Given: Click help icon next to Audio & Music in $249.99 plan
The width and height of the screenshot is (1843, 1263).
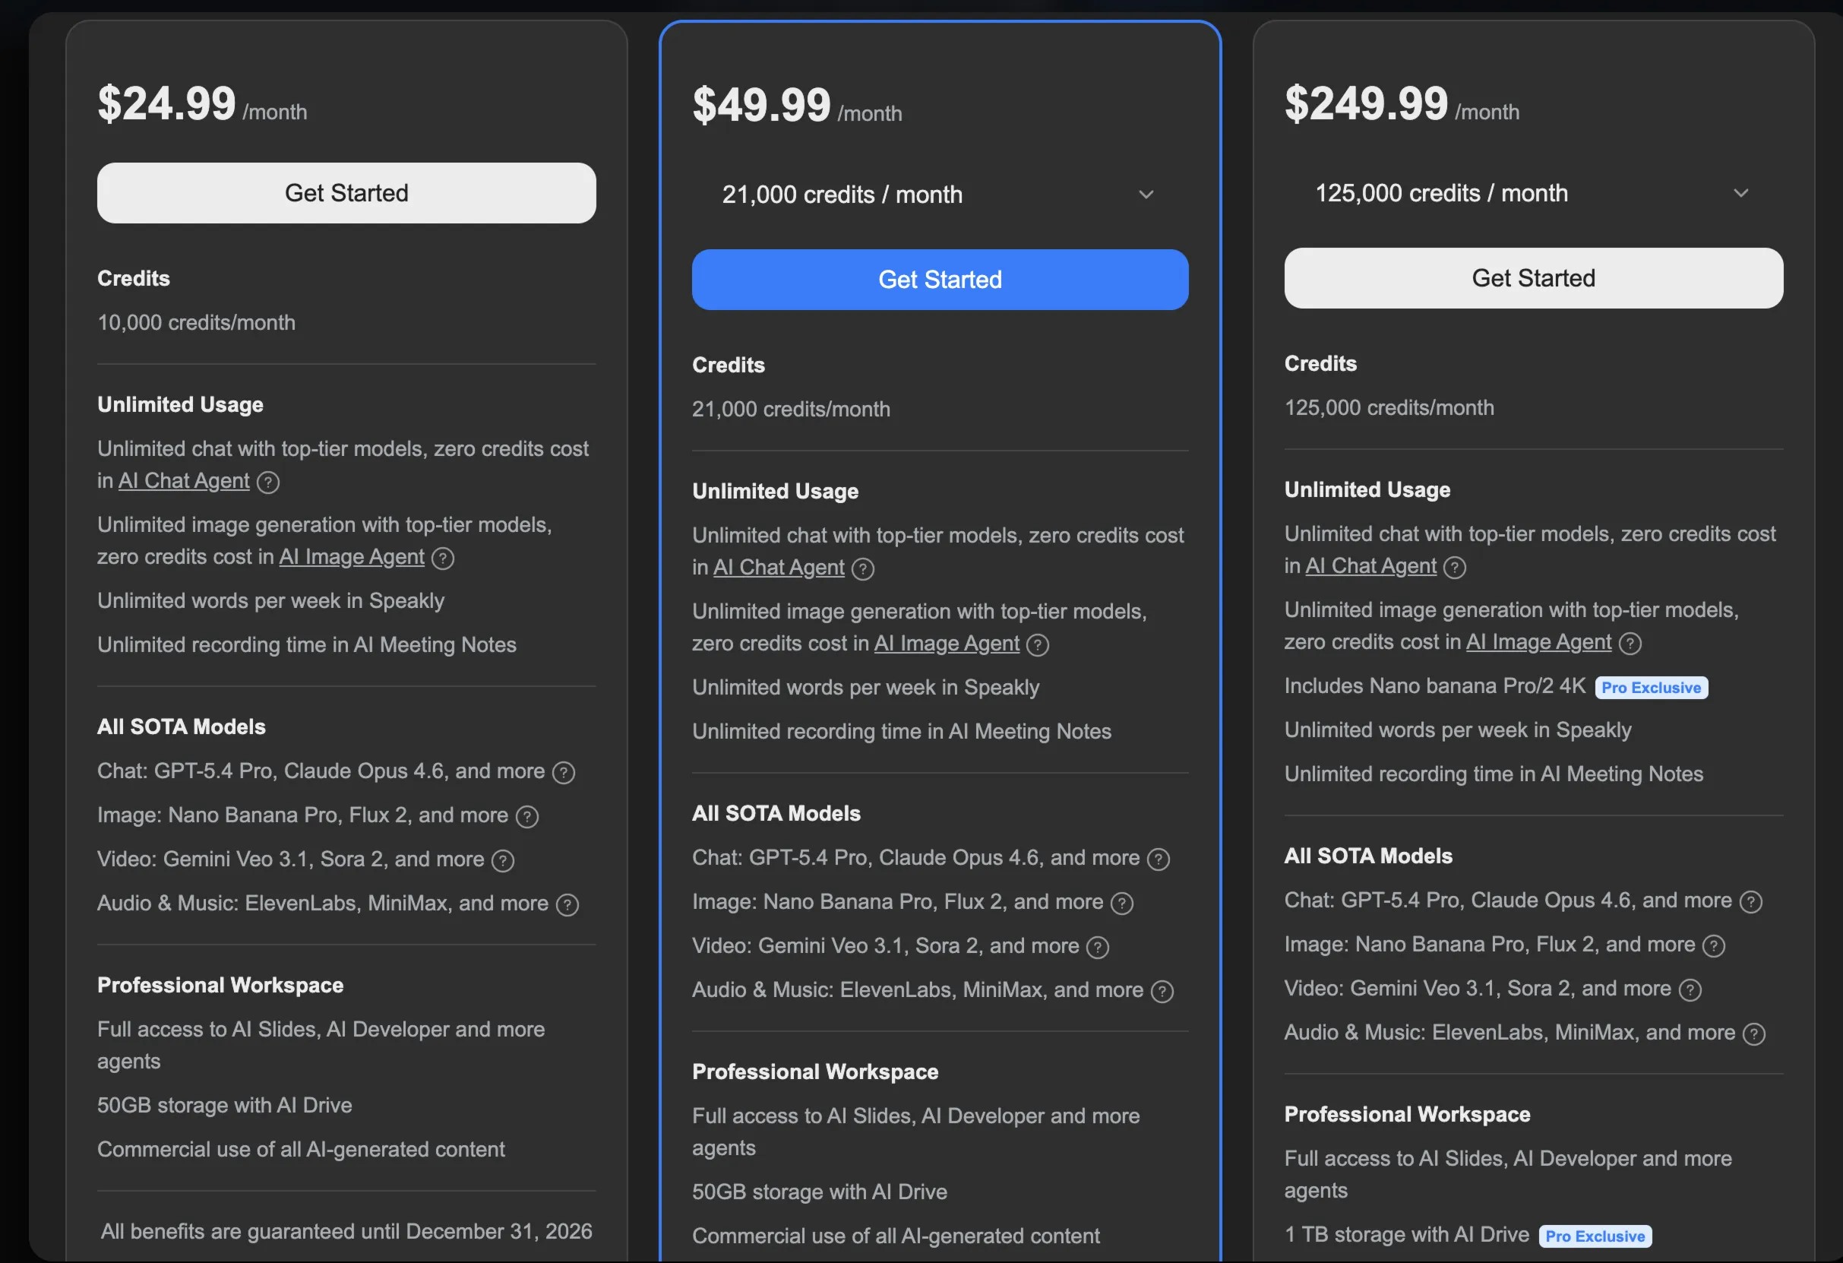Looking at the screenshot, I should click(x=1753, y=1034).
